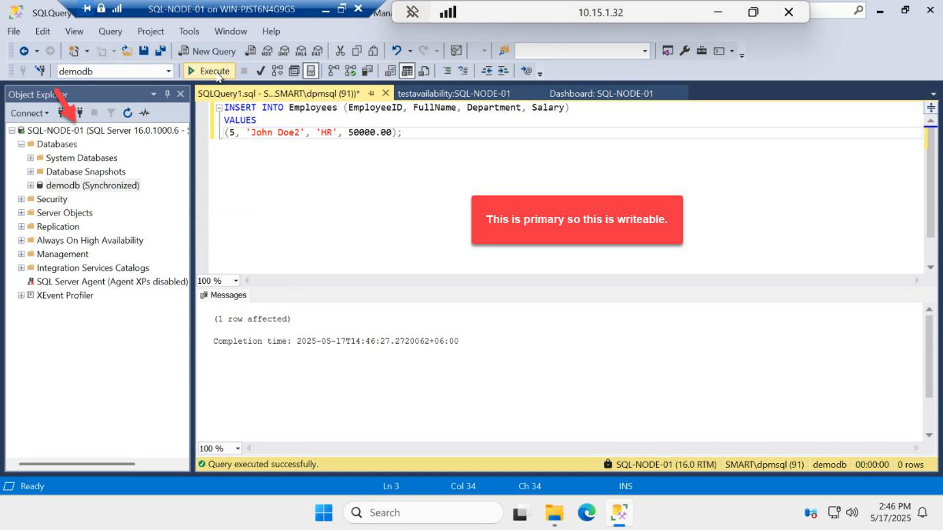The height and width of the screenshot is (530, 943).
Task: Start a New Query from the toolbar
Action: coord(207,51)
